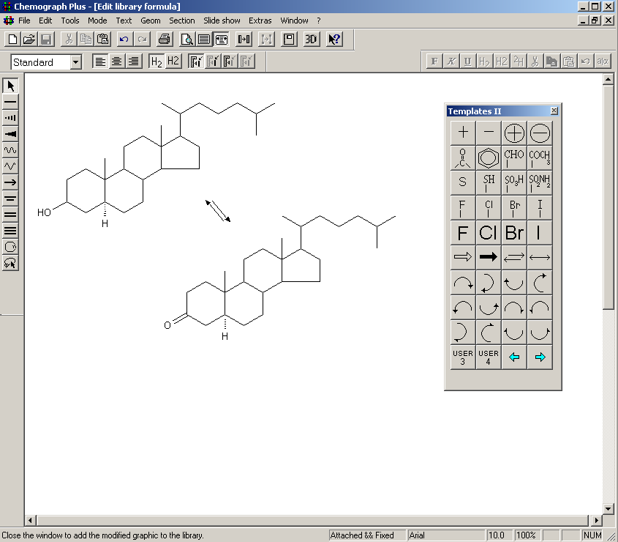Viewport: 618px width, 542px height.
Task: Select the arrow drawing tool in left toolbar
Action: click(11, 182)
